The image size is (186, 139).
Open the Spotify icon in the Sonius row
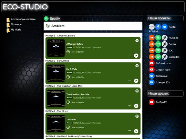(x=158, y=44)
